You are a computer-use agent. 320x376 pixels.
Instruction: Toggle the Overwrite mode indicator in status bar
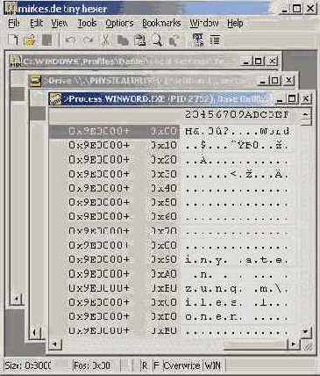point(181,365)
